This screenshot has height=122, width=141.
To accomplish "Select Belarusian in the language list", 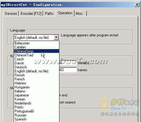I will coord(36,43).
